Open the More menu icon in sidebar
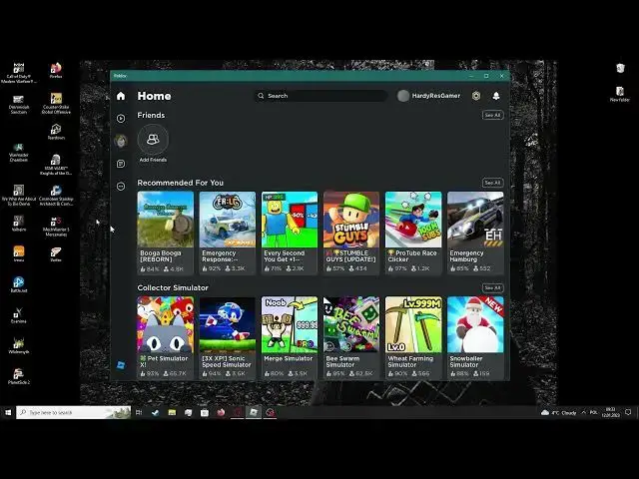The height and width of the screenshot is (479, 639). point(121,187)
